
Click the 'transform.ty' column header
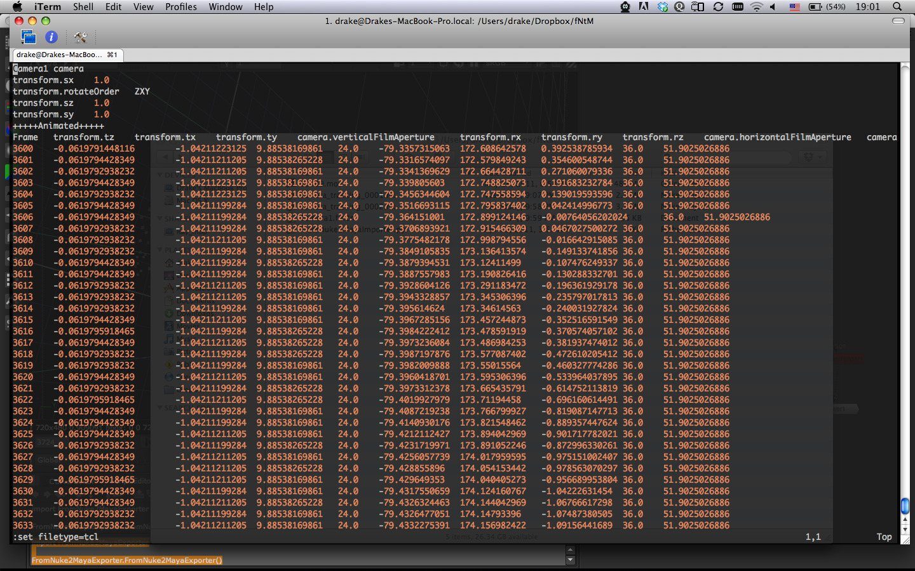(247, 137)
